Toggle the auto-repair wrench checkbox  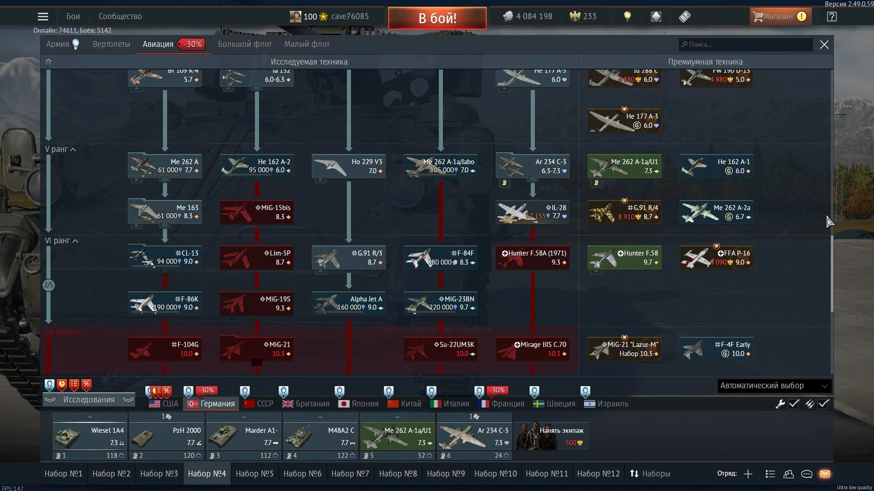click(x=794, y=404)
